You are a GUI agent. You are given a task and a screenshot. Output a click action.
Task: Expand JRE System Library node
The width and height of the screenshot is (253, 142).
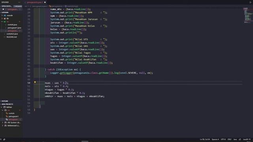tap(3, 123)
